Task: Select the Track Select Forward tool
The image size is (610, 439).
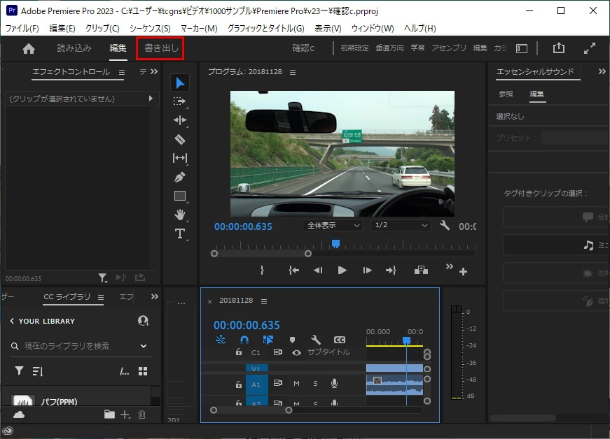Action: tap(180, 101)
